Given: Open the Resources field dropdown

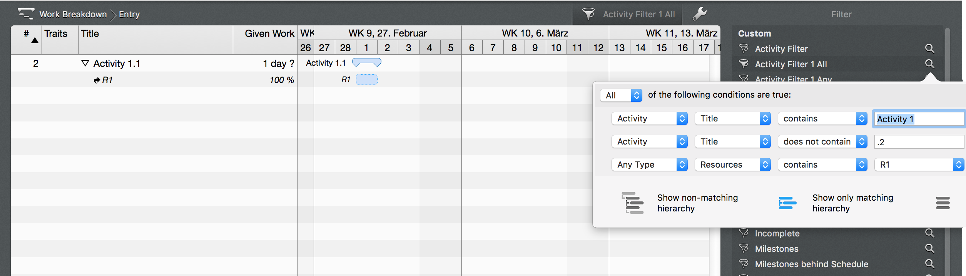Looking at the screenshot, I should (x=732, y=165).
